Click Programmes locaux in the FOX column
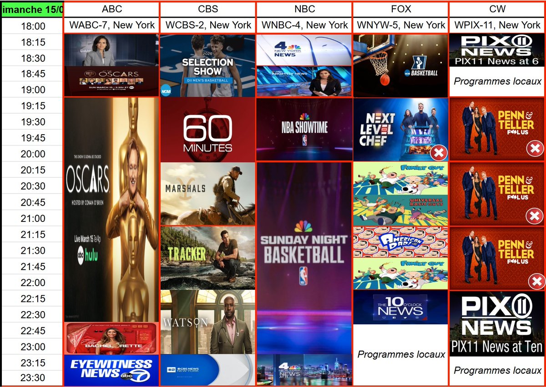Viewport: 546px width, 387px height. click(x=401, y=354)
